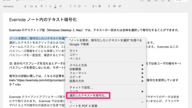Select "選択したテキストを暗号化..." menu item
The width and height of the screenshot is (192, 108).
(88, 95)
